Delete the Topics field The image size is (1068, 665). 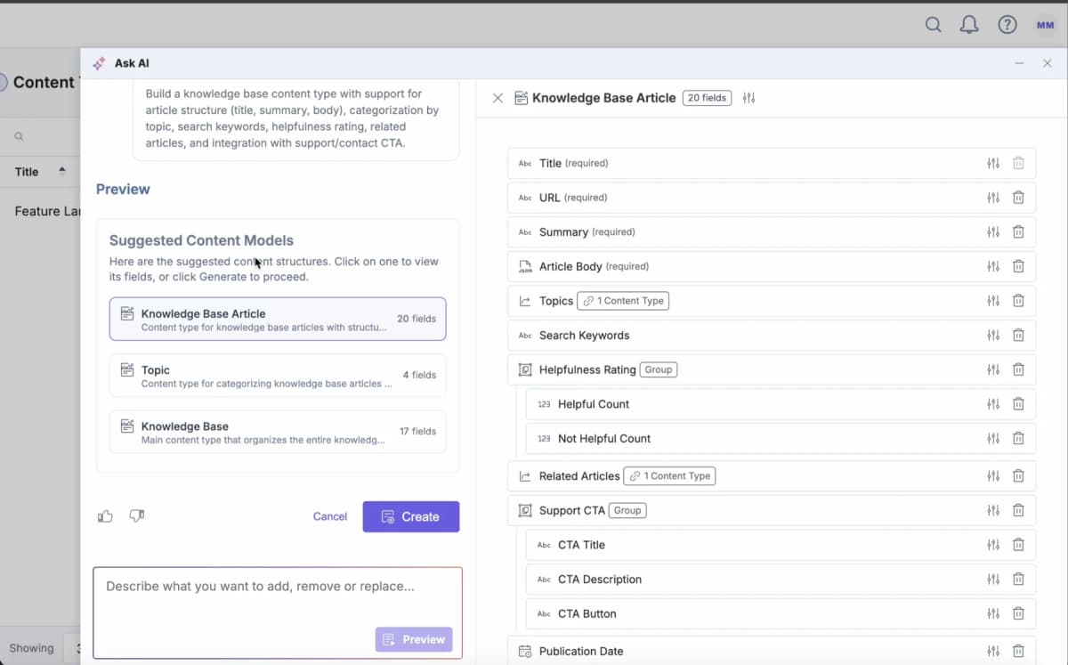pyautogui.click(x=1018, y=301)
